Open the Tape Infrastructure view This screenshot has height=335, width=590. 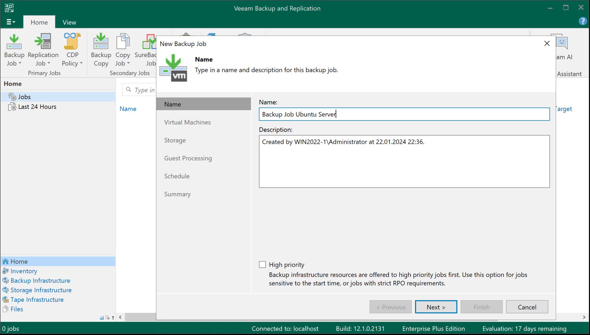[37, 299]
